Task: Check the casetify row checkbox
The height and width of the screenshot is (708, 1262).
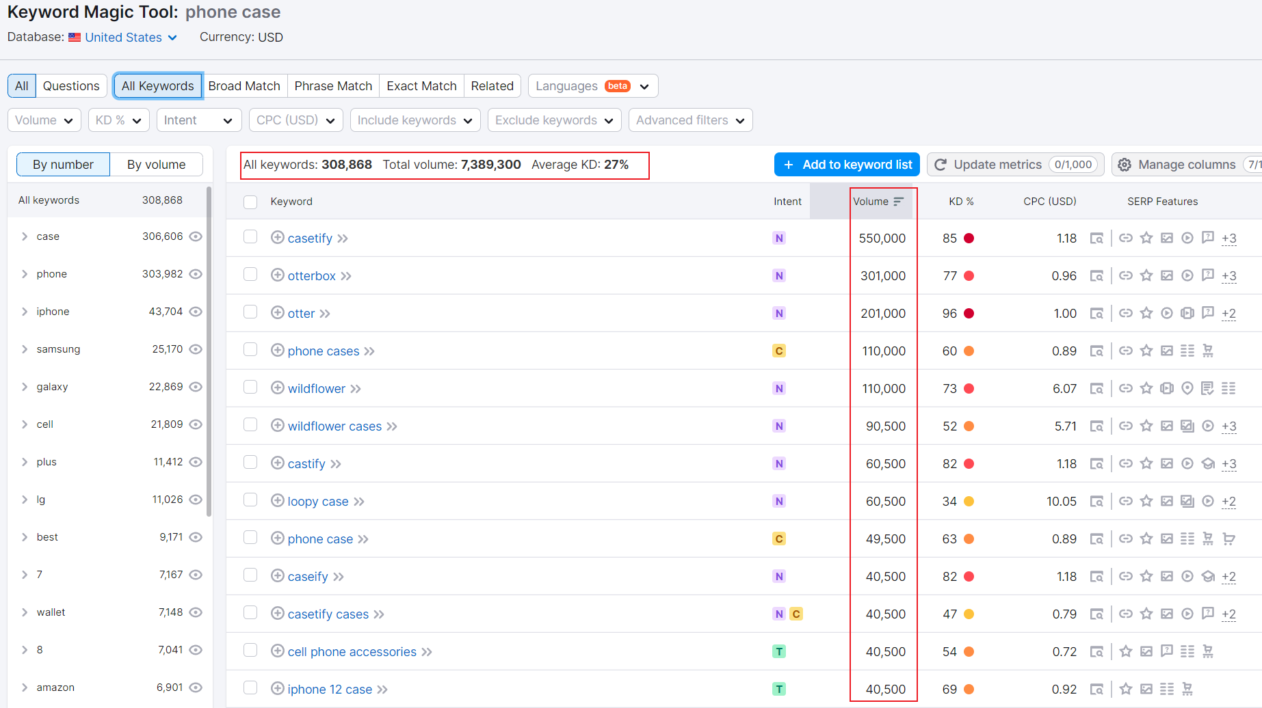Action: click(x=250, y=236)
